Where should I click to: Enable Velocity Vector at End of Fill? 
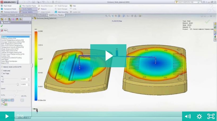2,67
